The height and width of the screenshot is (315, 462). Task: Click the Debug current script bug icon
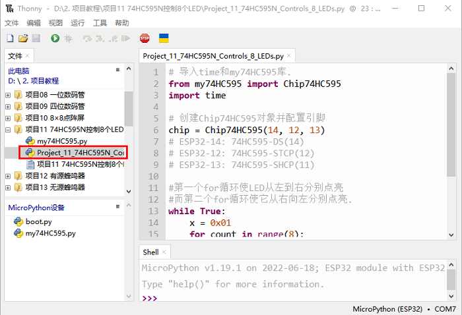point(67,39)
